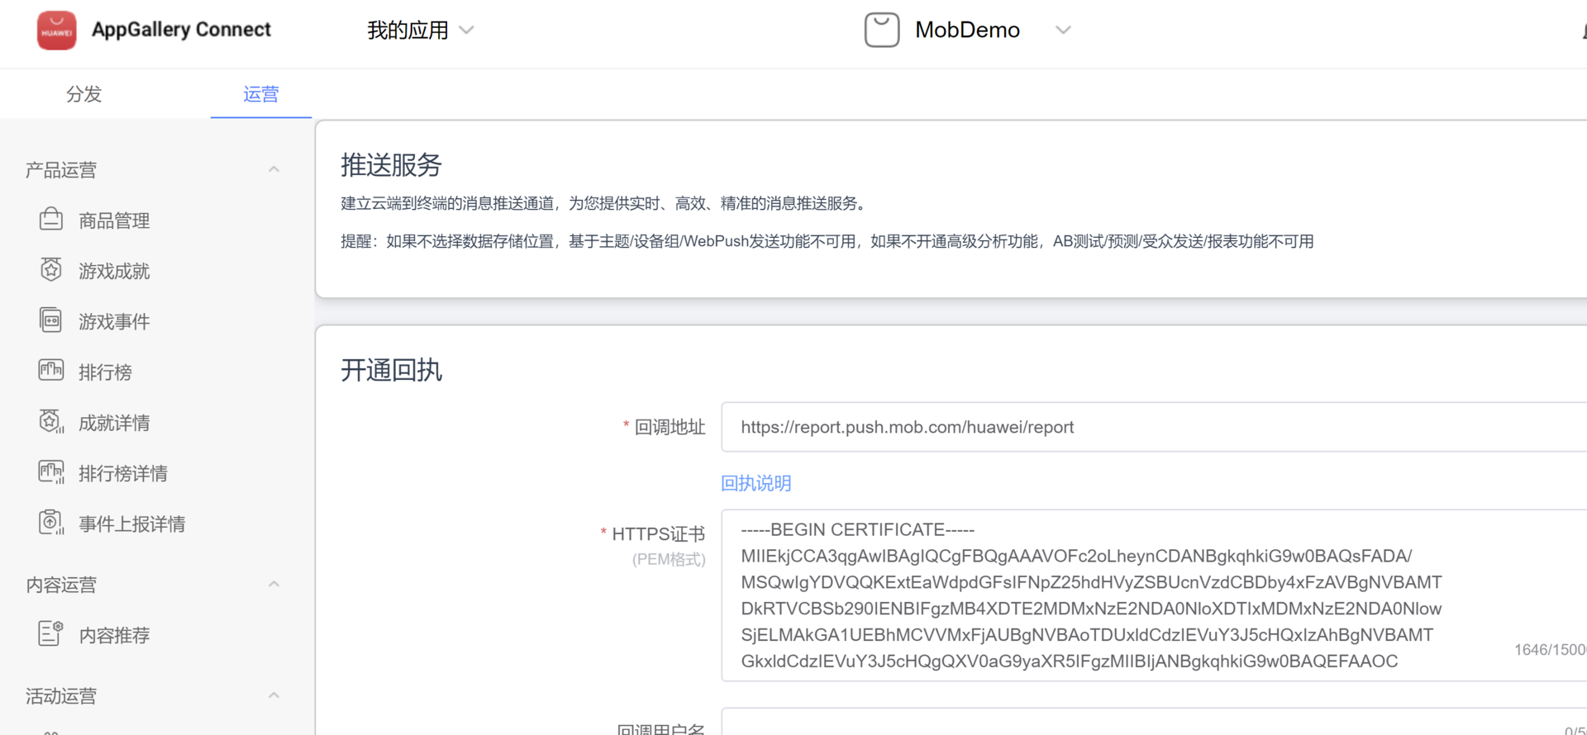
Task: Collapse the 活动运营 section
Action: point(274,695)
